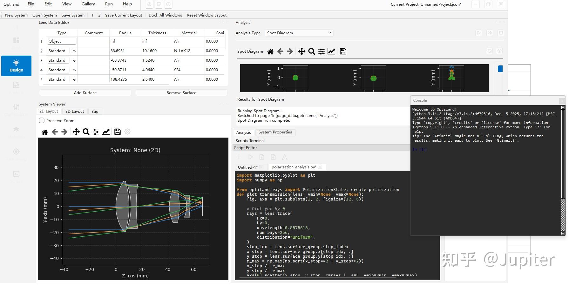Click the Remove Surface button
This screenshot has width=569, height=285.
click(181, 93)
